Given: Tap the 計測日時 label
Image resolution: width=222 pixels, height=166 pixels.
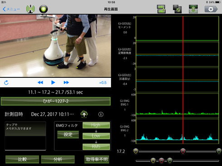Looking at the screenshot, I should point(14,114).
